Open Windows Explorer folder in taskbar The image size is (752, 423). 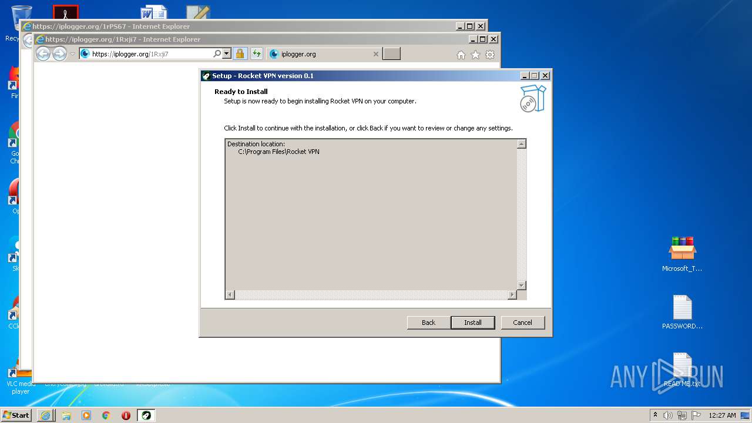[66, 415]
